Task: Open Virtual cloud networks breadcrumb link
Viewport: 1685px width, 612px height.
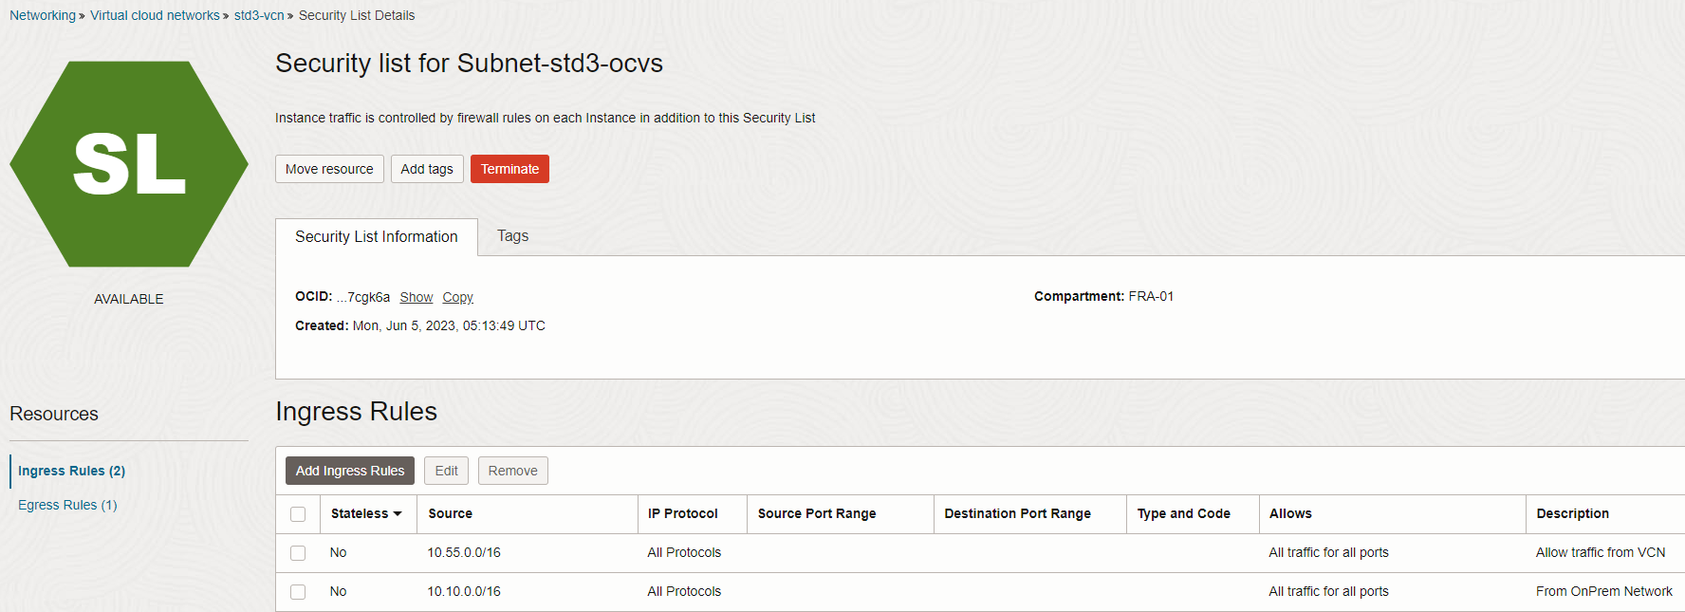Action: (x=155, y=14)
